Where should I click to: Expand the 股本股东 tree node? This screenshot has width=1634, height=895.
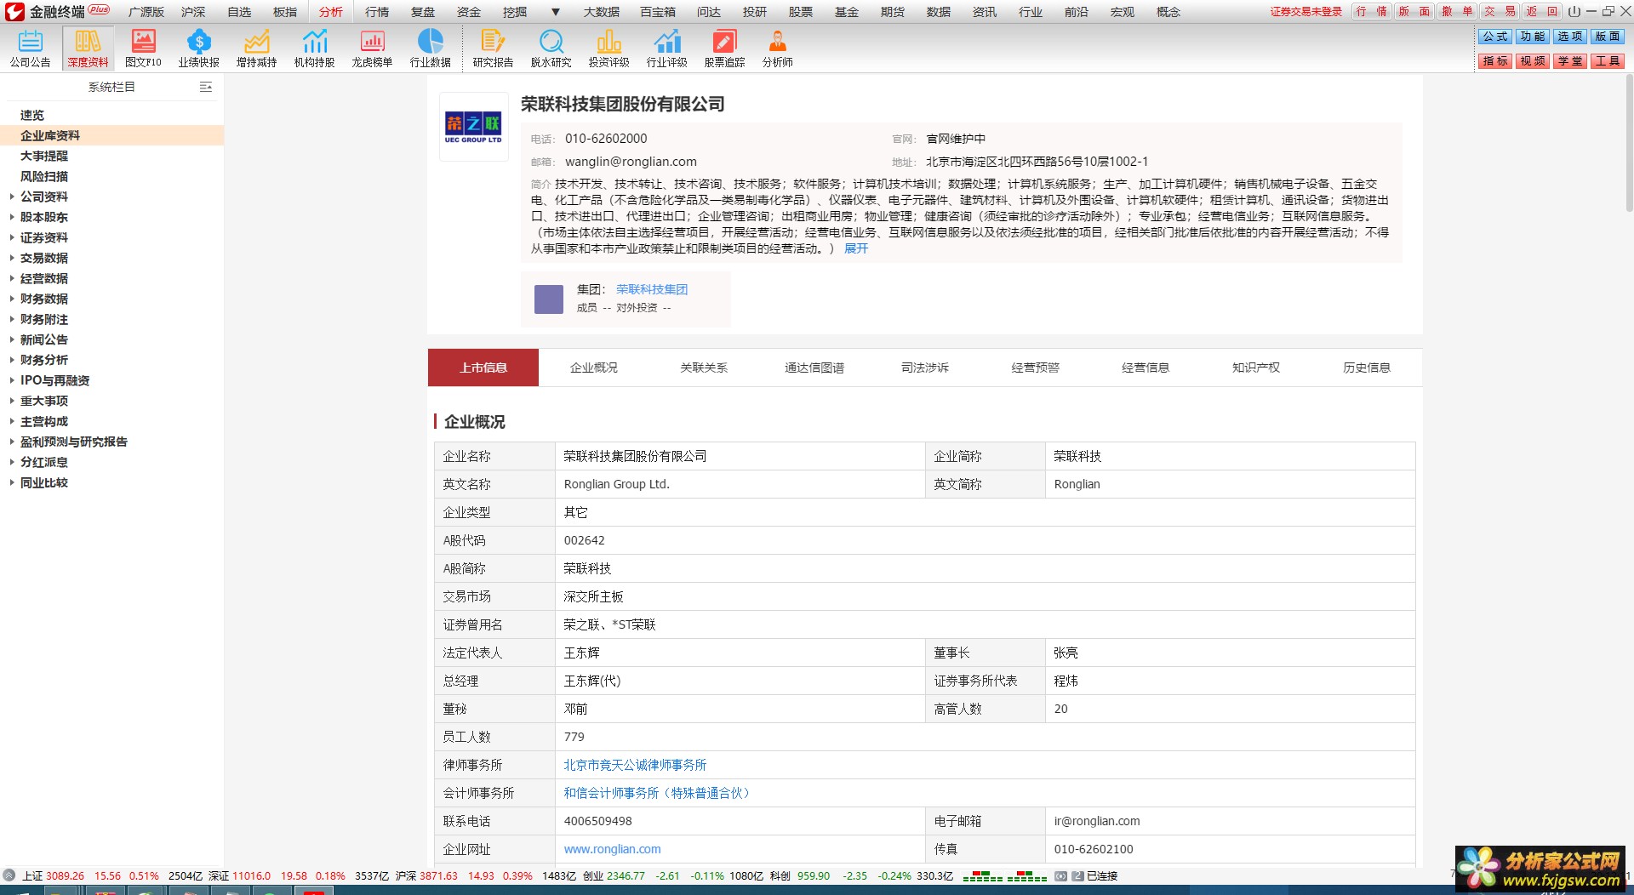click(x=12, y=217)
